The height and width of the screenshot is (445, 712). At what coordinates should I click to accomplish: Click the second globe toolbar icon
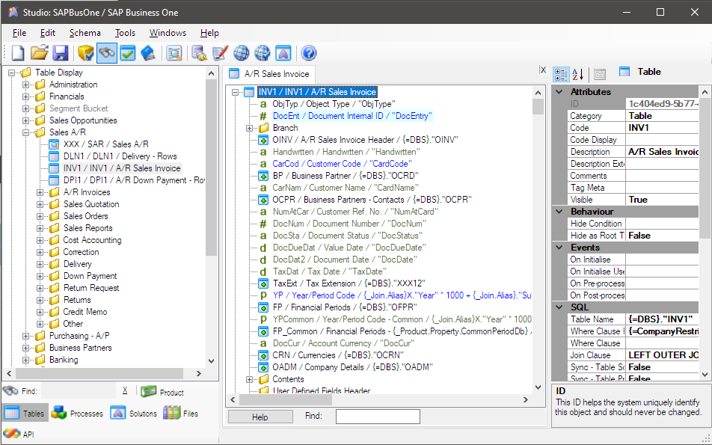coord(262,53)
